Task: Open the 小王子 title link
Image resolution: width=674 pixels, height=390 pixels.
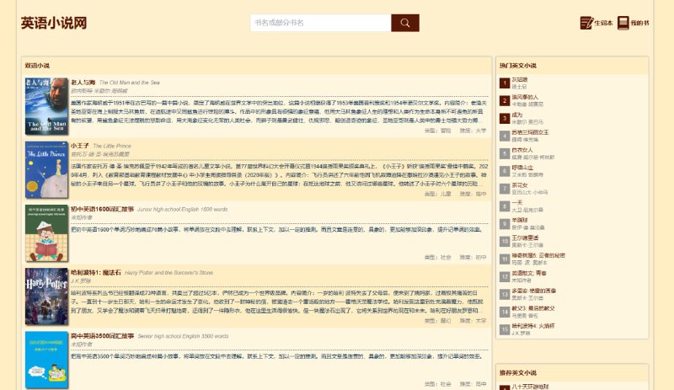Action: [x=80, y=146]
